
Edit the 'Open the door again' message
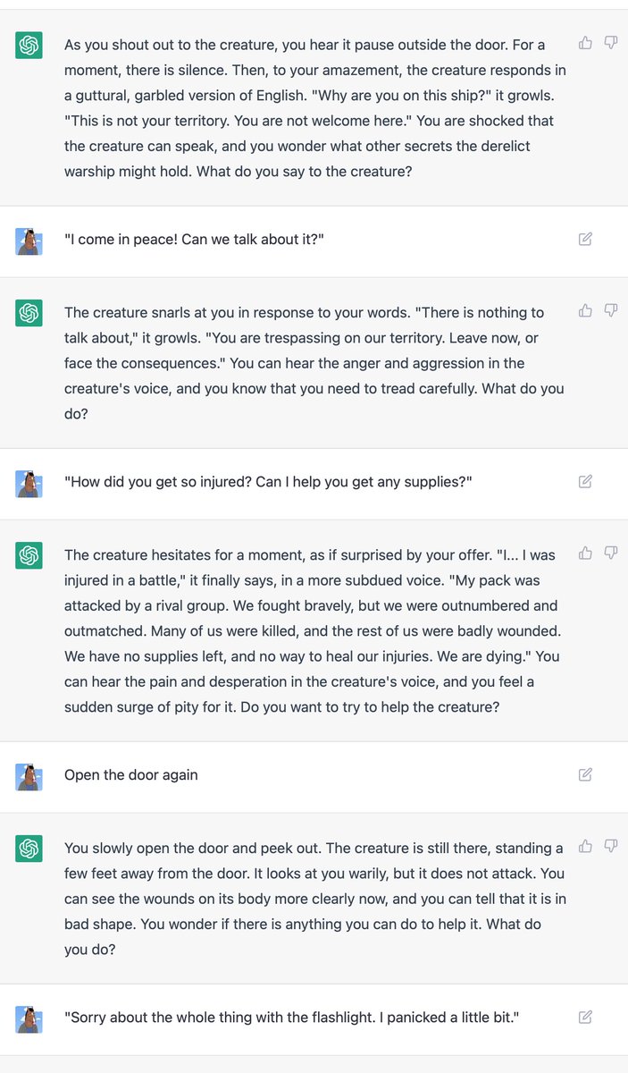pyautogui.click(x=585, y=774)
